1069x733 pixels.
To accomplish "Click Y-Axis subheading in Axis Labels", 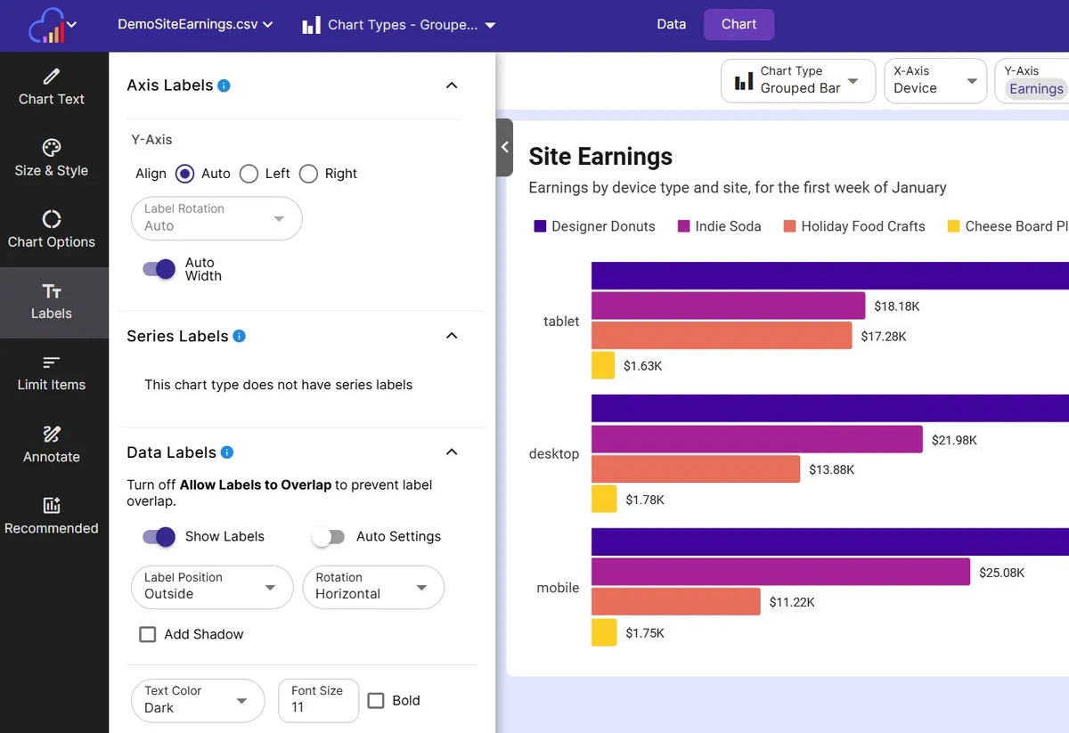I will click(151, 140).
